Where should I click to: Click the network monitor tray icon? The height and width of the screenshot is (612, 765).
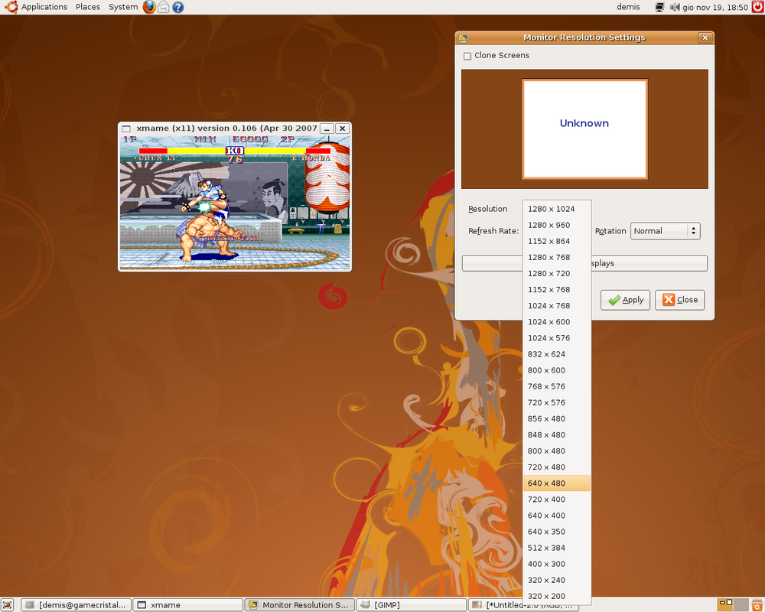(x=659, y=7)
